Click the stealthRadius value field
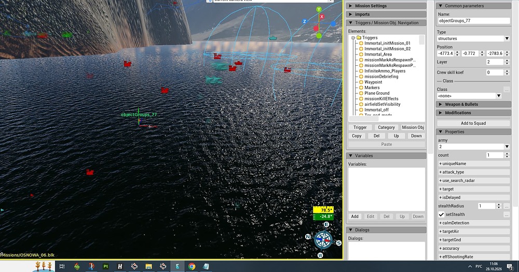The image size is (519, 272). point(487,206)
